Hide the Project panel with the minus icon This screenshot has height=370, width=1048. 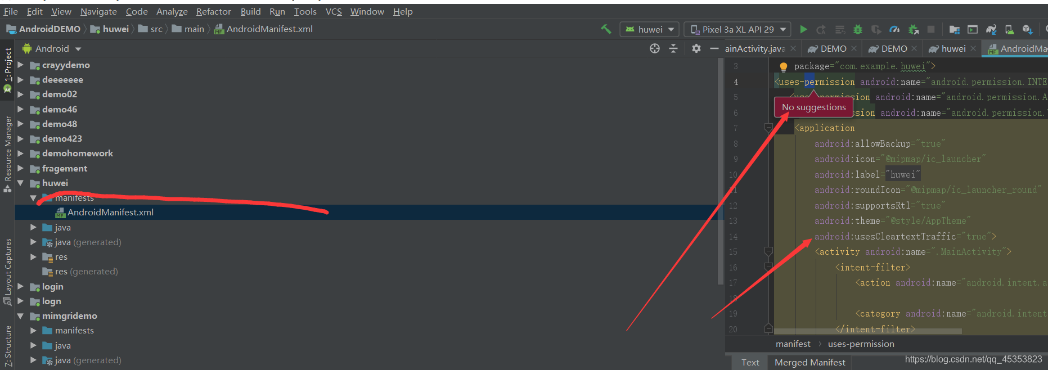[714, 49]
